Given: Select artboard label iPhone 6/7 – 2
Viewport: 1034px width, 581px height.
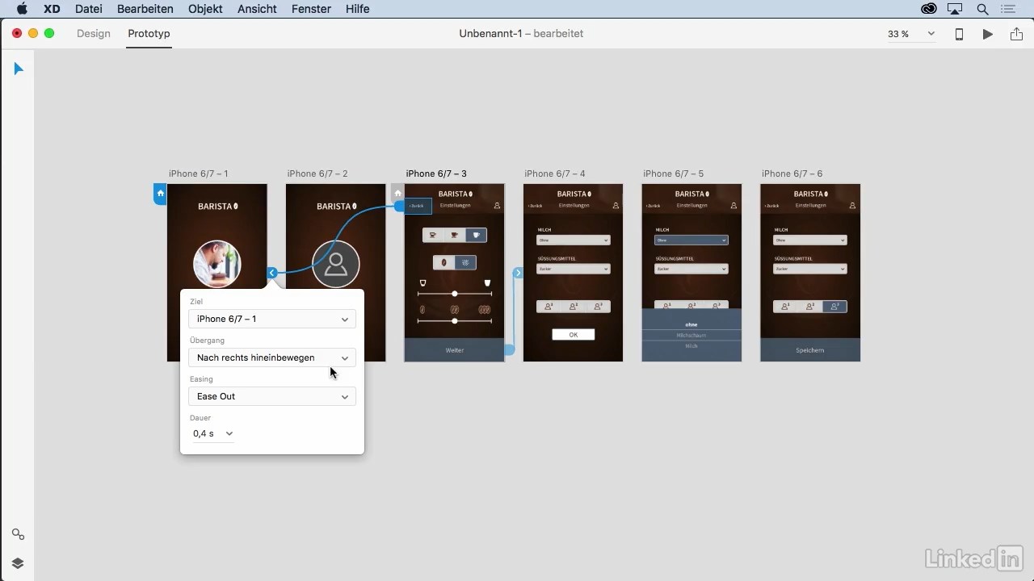Looking at the screenshot, I should 317,173.
